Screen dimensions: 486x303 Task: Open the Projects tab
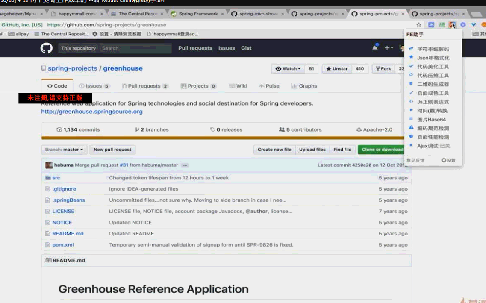198,86
